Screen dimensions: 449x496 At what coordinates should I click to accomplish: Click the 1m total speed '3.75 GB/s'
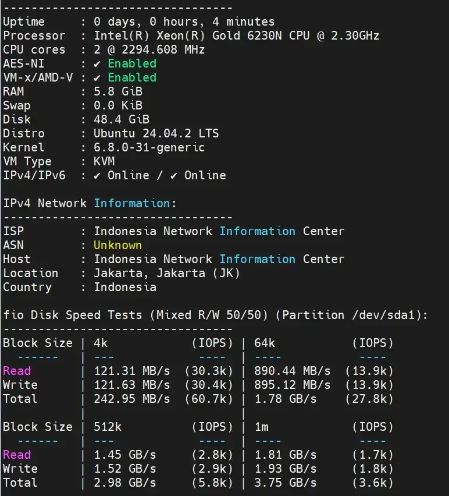[286, 483]
